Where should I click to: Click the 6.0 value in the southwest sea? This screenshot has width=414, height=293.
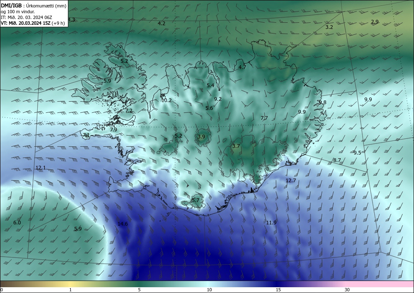click(17, 223)
